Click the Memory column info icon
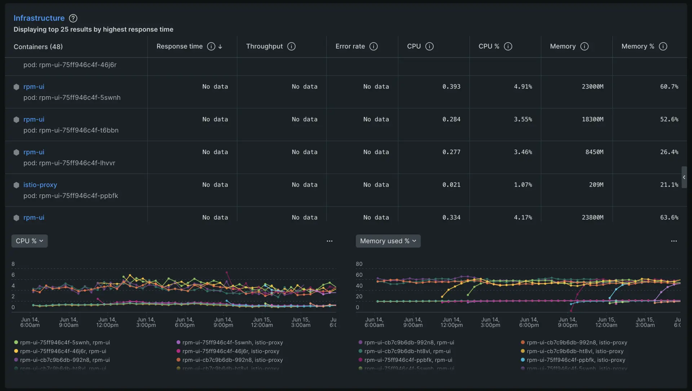Image resolution: width=692 pixels, height=391 pixels. tap(584, 46)
